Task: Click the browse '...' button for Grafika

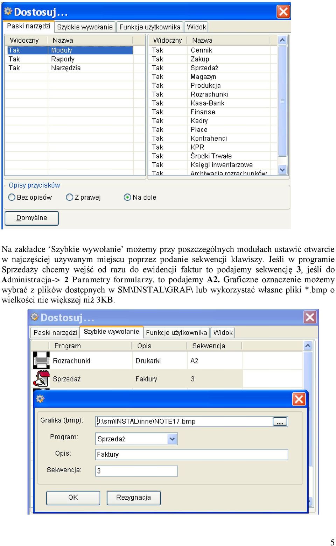Action: (x=280, y=421)
